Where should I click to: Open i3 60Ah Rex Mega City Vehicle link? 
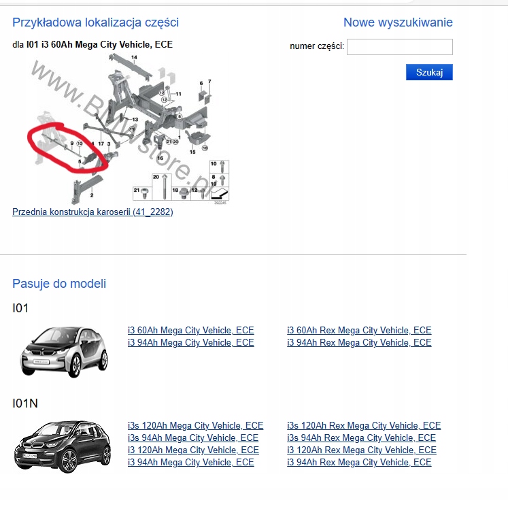[x=359, y=331]
